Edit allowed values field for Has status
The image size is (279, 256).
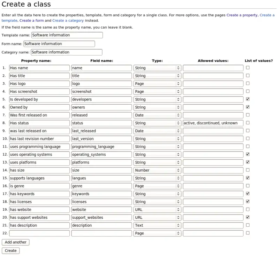pyautogui.click(x=213, y=123)
